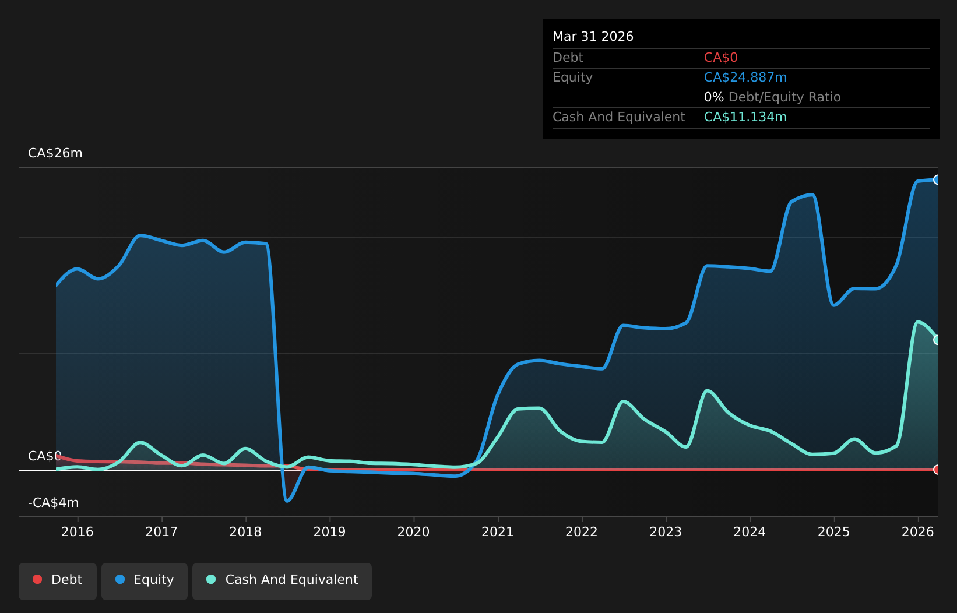The height and width of the screenshot is (613, 957).
Task: Click the teal Cash And Equivalent legend dot
Action: (x=211, y=579)
